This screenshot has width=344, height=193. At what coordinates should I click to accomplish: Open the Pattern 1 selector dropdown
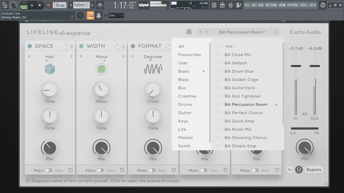pos(81,5)
